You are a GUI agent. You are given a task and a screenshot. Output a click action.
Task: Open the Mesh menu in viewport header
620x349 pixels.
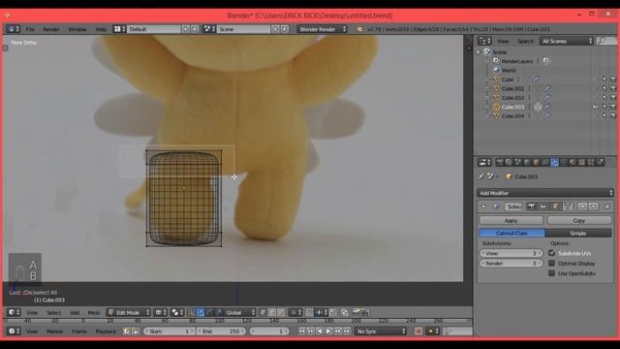[x=94, y=312]
